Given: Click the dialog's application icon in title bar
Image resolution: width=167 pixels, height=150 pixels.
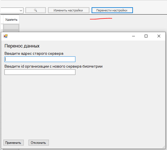Looking at the screenshot, I should tap(6, 36).
